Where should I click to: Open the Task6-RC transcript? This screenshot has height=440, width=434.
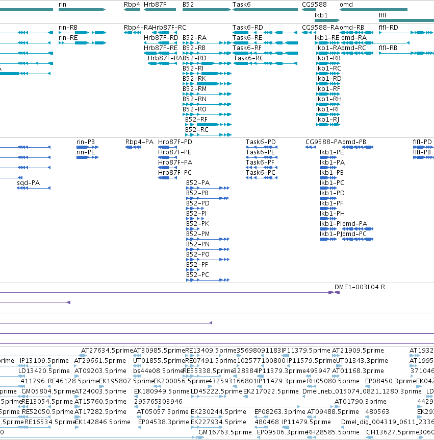265,63
